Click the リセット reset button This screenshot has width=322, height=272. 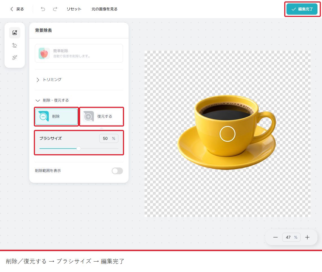tap(74, 9)
